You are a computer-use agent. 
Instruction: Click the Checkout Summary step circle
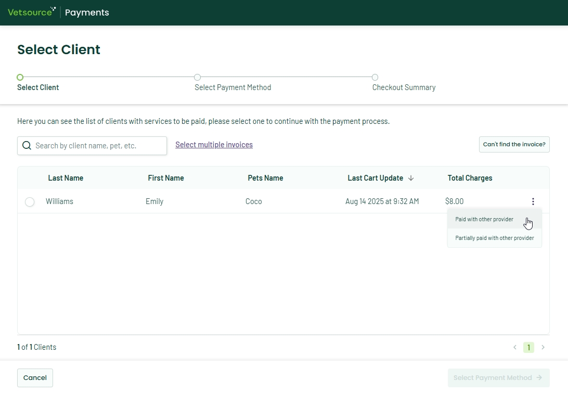[375, 78]
